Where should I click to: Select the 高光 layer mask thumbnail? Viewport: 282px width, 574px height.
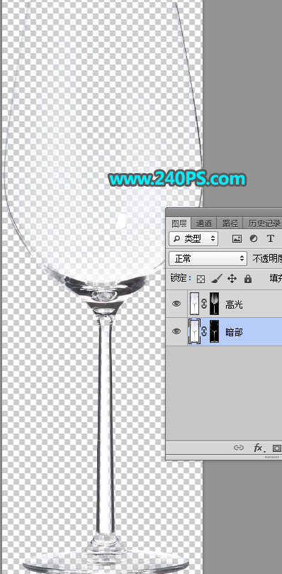pyautogui.click(x=215, y=304)
